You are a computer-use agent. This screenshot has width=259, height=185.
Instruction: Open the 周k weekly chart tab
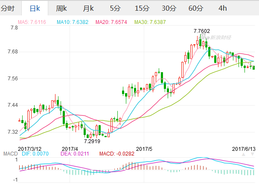(61, 8)
